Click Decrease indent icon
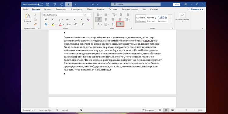 [x=121, y=15]
